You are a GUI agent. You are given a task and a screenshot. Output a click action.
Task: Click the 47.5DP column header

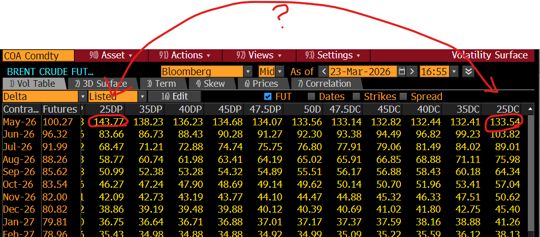(263, 110)
